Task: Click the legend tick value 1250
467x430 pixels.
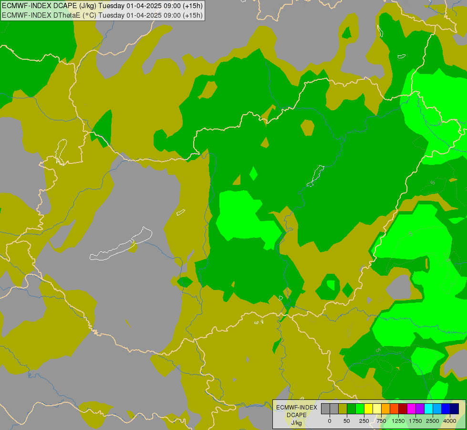Action: [x=398, y=421]
